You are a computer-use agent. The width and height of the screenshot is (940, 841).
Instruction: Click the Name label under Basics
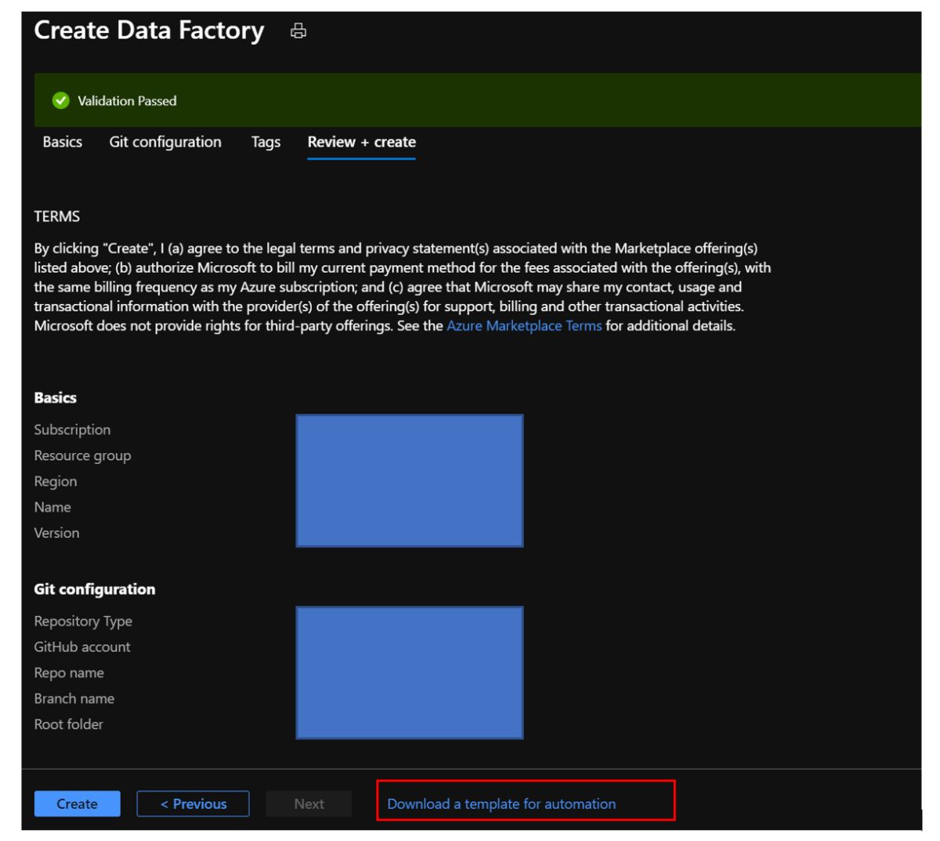point(52,507)
